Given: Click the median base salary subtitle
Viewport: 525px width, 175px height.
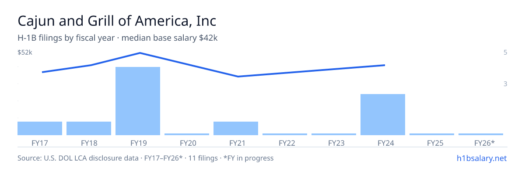Looking at the screenshot, I should click(169, 38).
